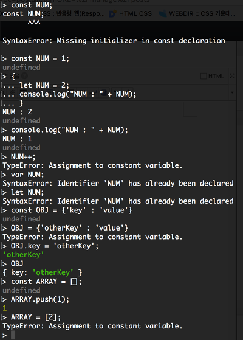
Task: Click the NUM++; command line
Action: [x=23, y=156]
